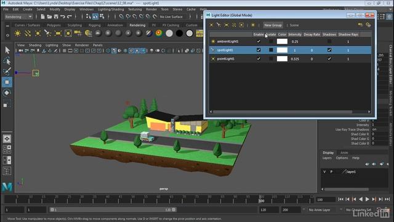The width and height of the screenshot is (394, 222).
Task: Switch to single perspective layout
Action: pos(7,139)
